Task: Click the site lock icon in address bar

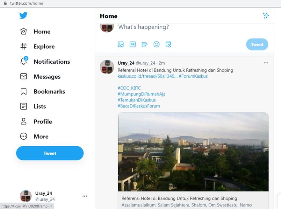Action: [5, 3]
